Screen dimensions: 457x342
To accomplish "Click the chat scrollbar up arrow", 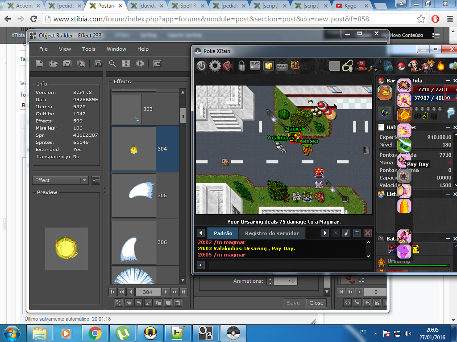I will (x=368, y=242).
